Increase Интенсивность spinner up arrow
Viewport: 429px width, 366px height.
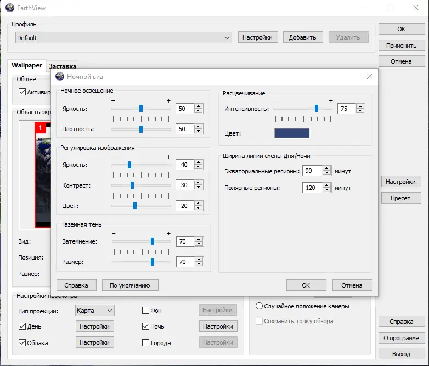pos(360,106)
